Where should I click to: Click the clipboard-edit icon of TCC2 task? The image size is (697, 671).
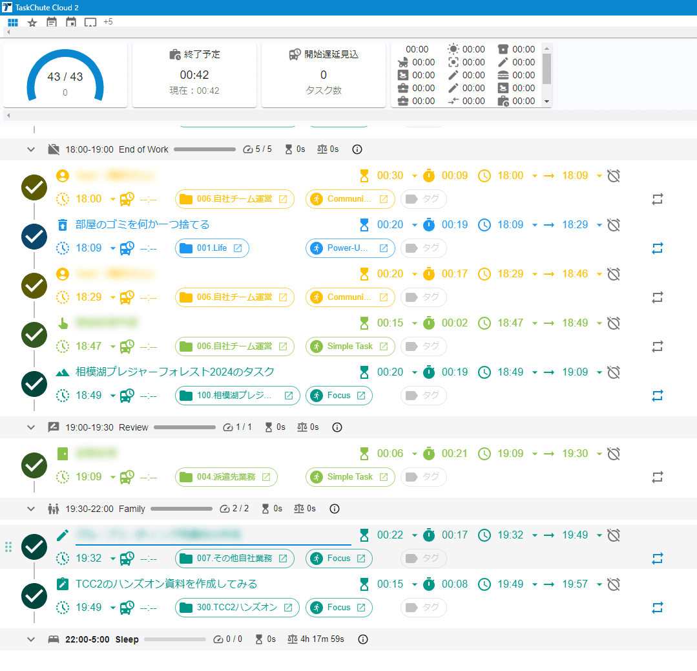(x=63, y=584)
